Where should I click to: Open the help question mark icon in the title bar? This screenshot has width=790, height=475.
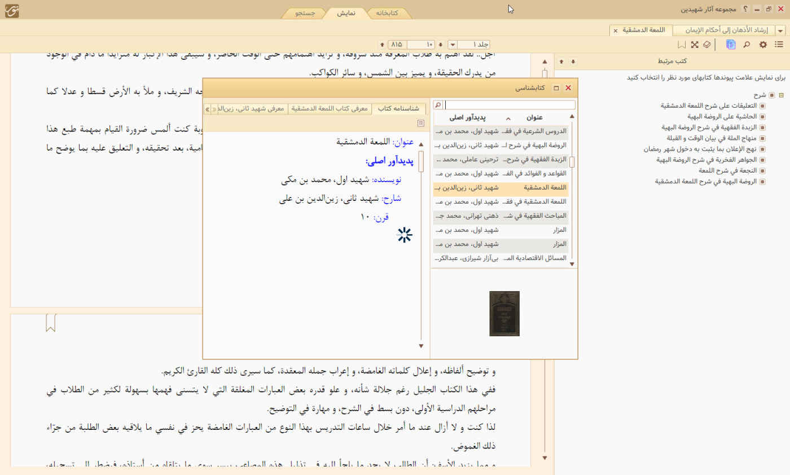coord(745,10)
